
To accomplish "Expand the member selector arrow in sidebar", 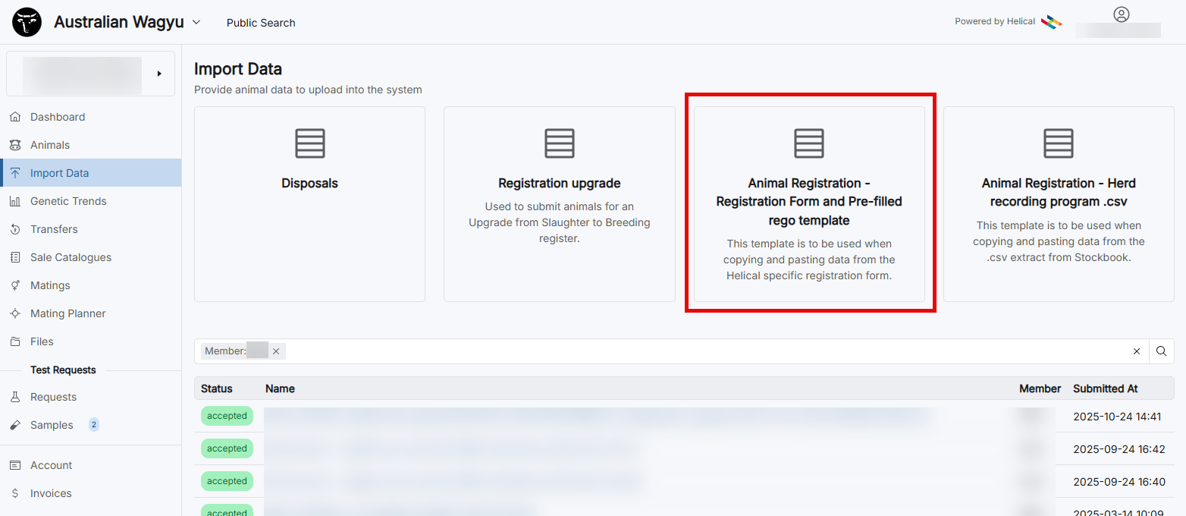I will (159, 74).
